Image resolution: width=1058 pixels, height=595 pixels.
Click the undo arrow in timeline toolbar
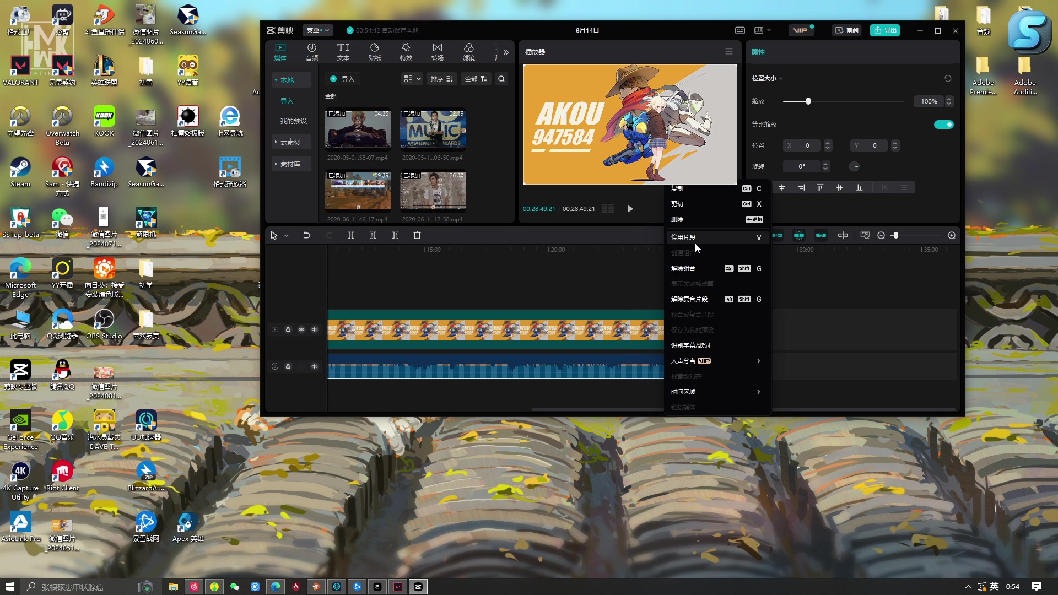click(307, 235)
